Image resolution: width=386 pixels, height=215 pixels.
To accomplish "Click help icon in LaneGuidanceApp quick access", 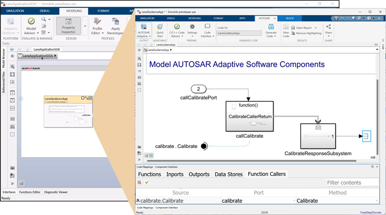I will click(x=369, y=18).
